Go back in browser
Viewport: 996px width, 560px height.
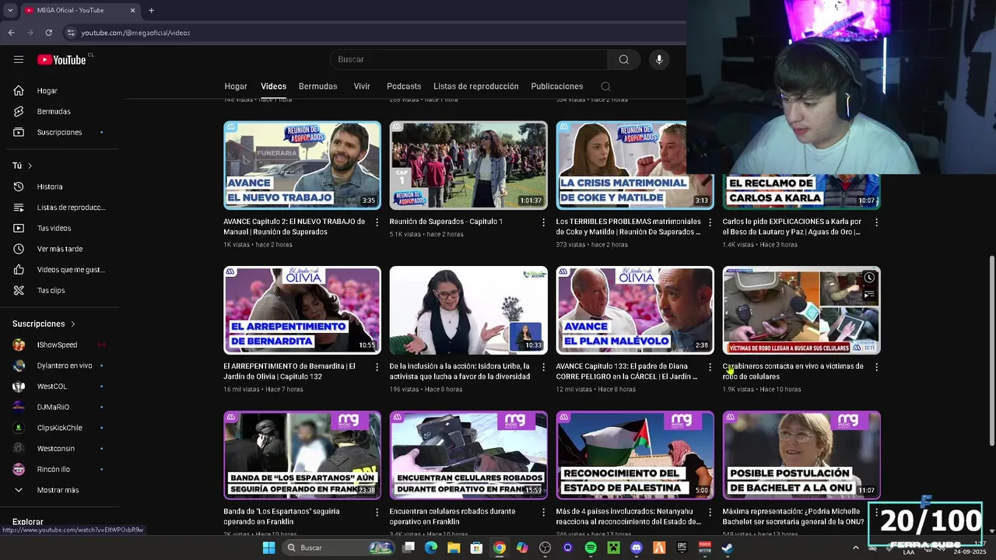point(11,33)
